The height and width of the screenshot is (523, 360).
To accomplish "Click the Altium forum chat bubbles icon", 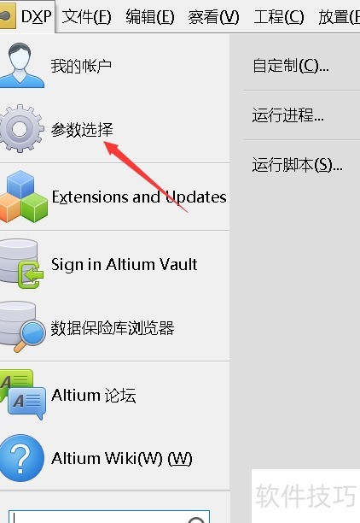I will [23, 394].
